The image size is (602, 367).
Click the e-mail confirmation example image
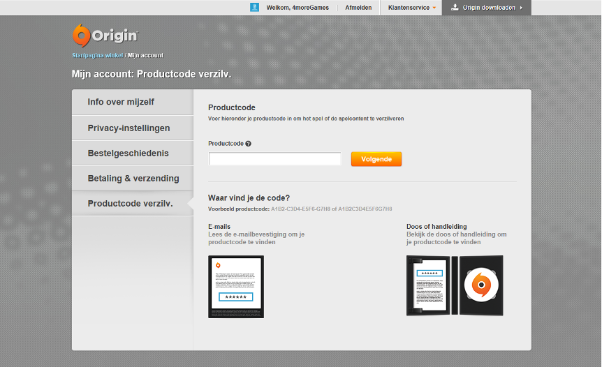point(236,287)
